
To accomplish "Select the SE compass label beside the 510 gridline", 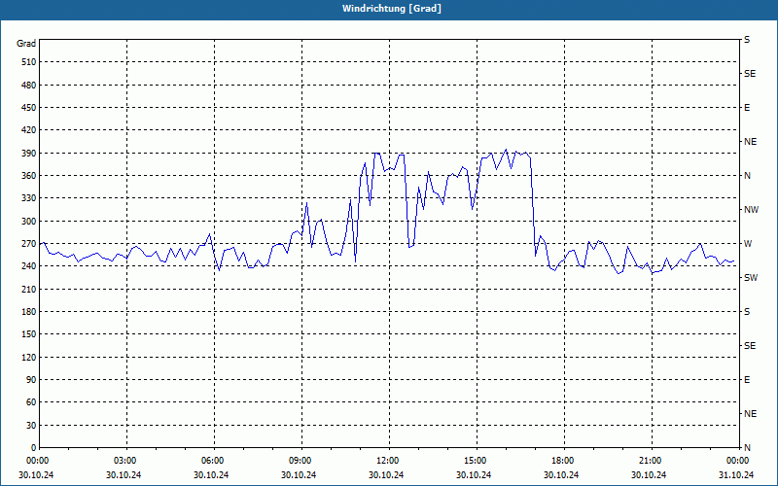I will click(x=750, y=74).
